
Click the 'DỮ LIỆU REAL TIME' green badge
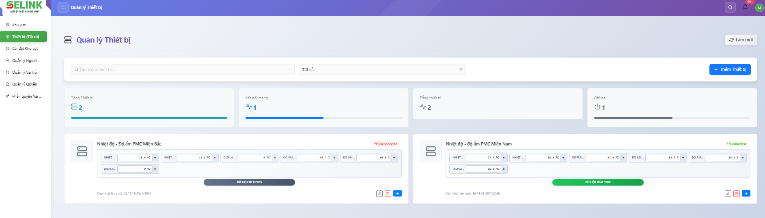click(x=597, y=182)
